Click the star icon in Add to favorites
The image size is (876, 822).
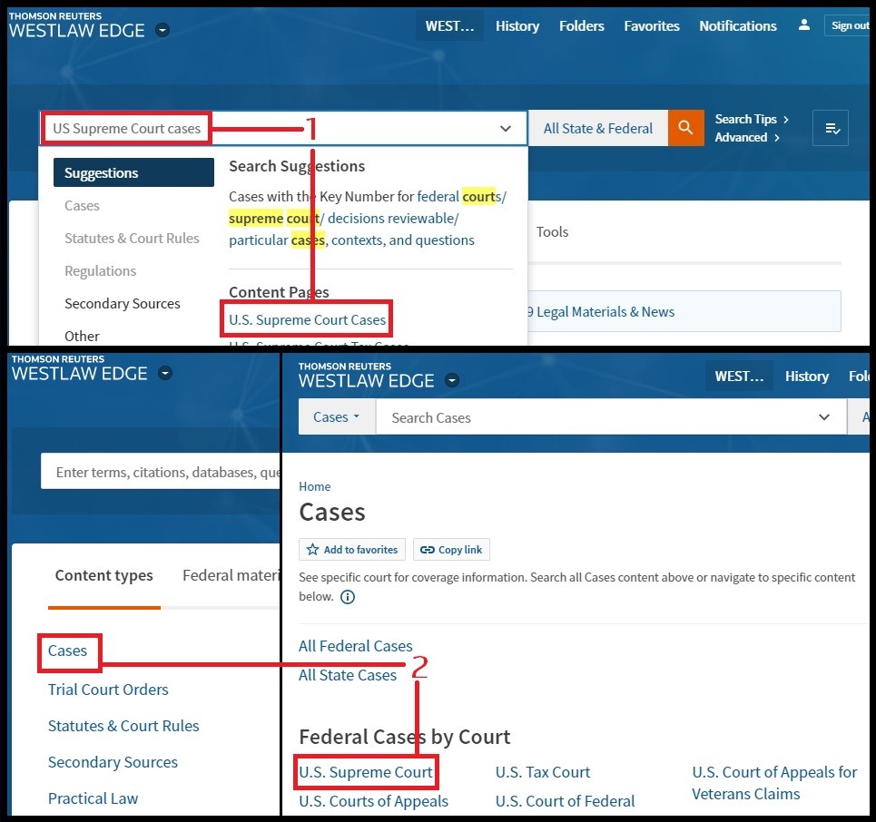[x=313, y=550]
